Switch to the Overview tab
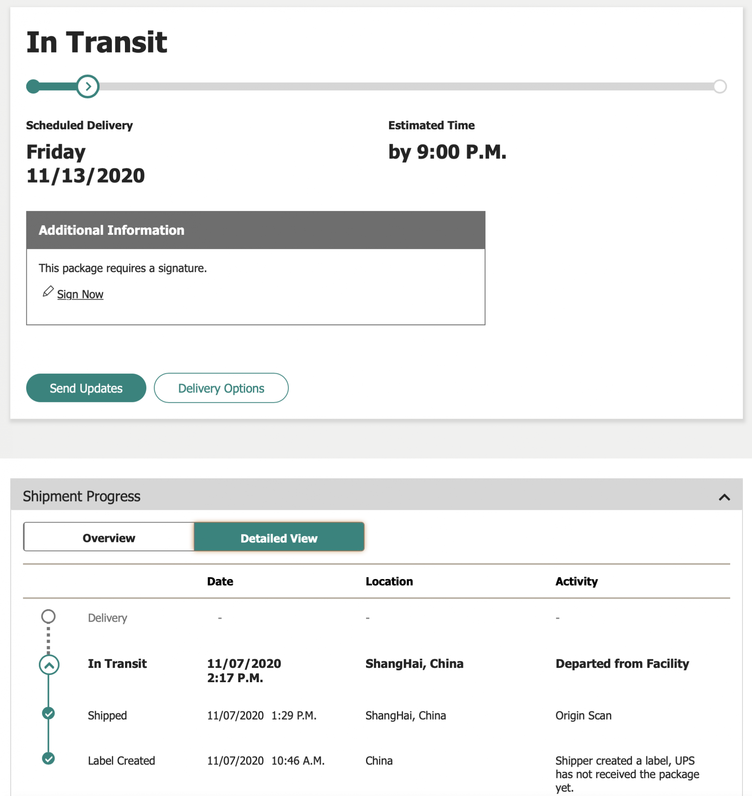Image resolution: width=752 pixels, height=796 pixels. tap(109, 537)
